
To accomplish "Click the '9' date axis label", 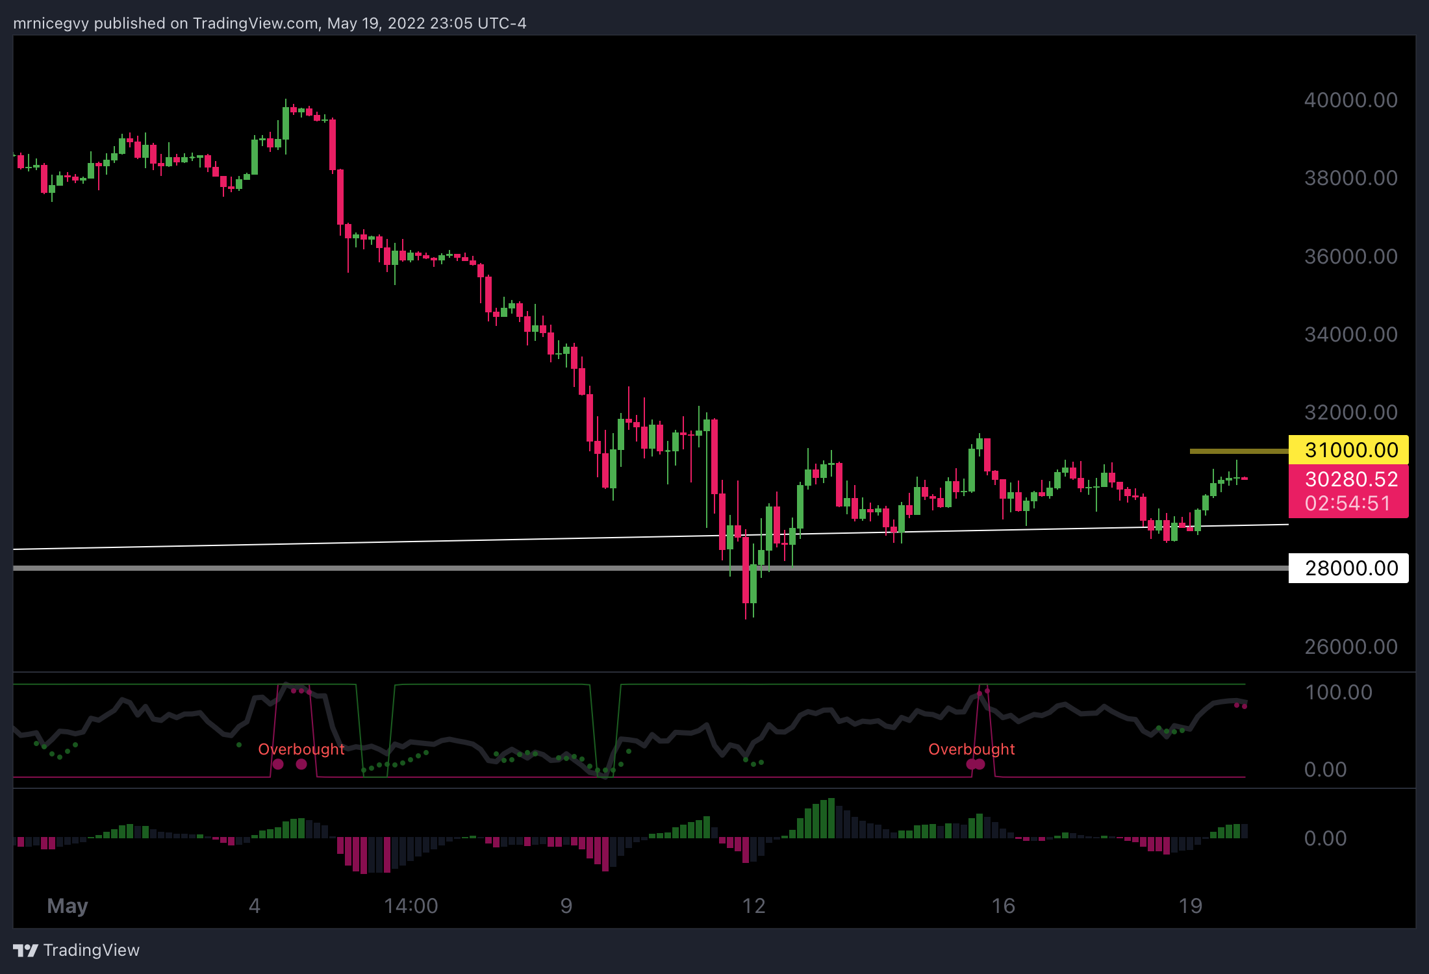I will click(x=566, y=906).
